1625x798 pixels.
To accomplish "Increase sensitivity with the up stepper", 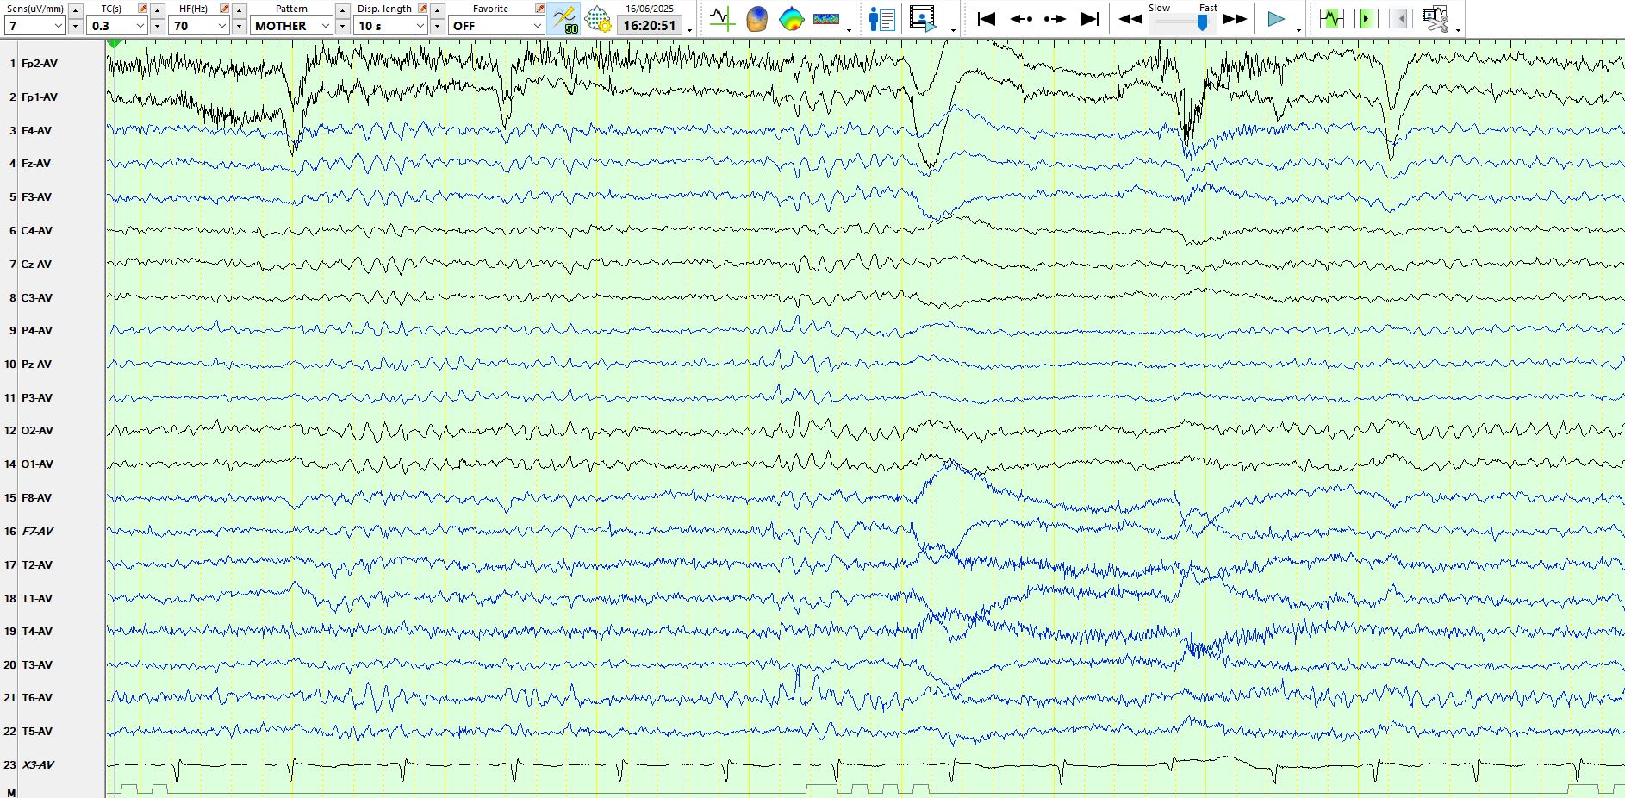I will pyautogui.click(x=75, y=10).
